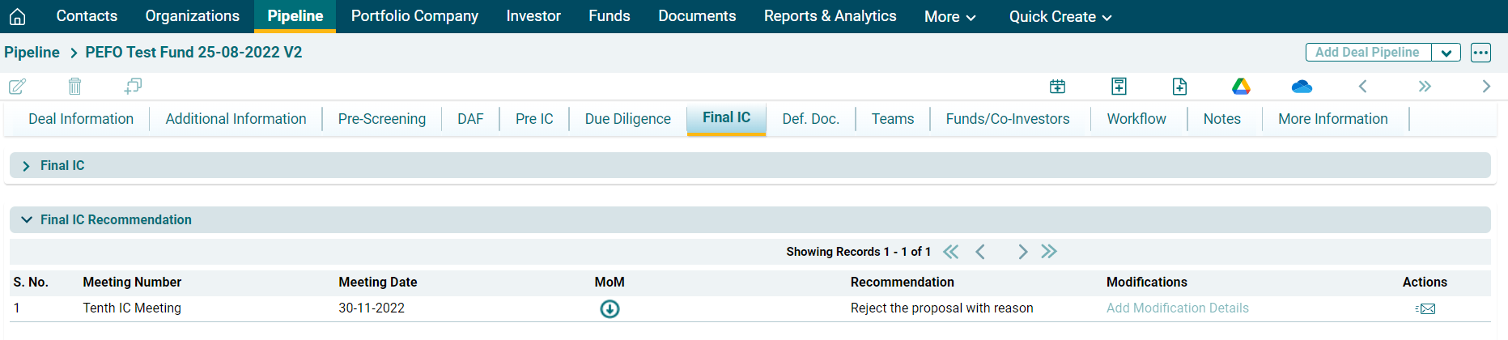1508x340 pixels.
Task: Switch to the Due Diligence tab
Action: [627, 119]
